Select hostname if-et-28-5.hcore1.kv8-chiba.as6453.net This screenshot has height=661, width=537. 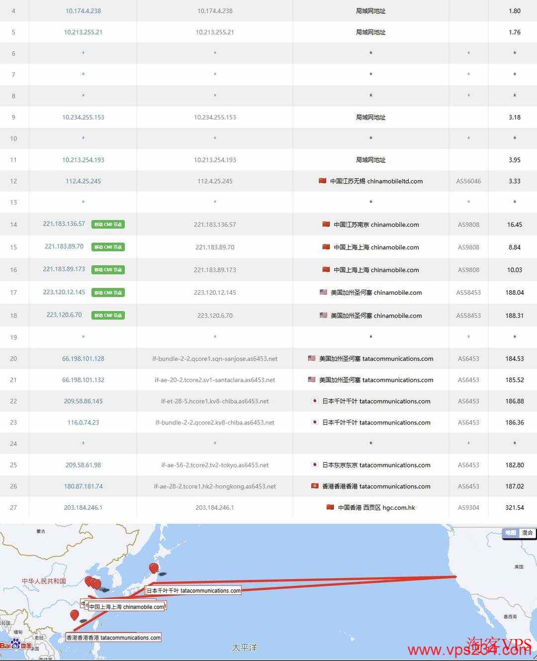point(215,401)
